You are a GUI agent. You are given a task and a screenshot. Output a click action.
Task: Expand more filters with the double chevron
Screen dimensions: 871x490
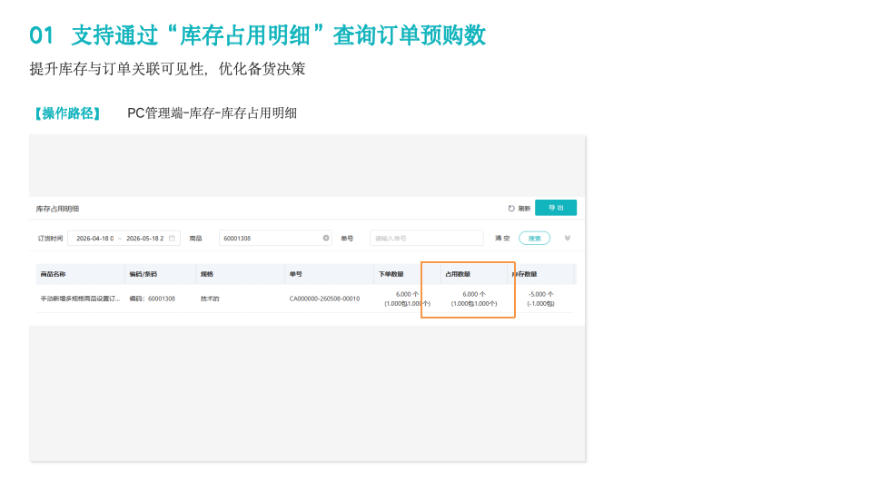click(567, 238)
